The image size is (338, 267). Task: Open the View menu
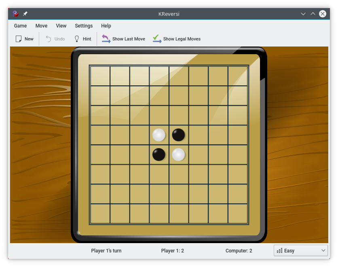point(61,25)
